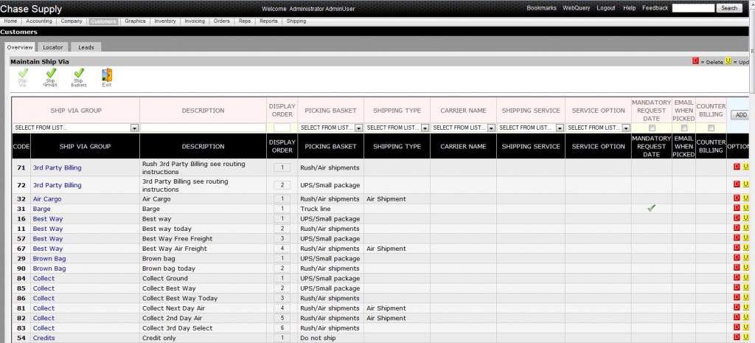
Task: Update the Collect Best Way row 85
Action: pyautogui.click(x=746, y=287)
